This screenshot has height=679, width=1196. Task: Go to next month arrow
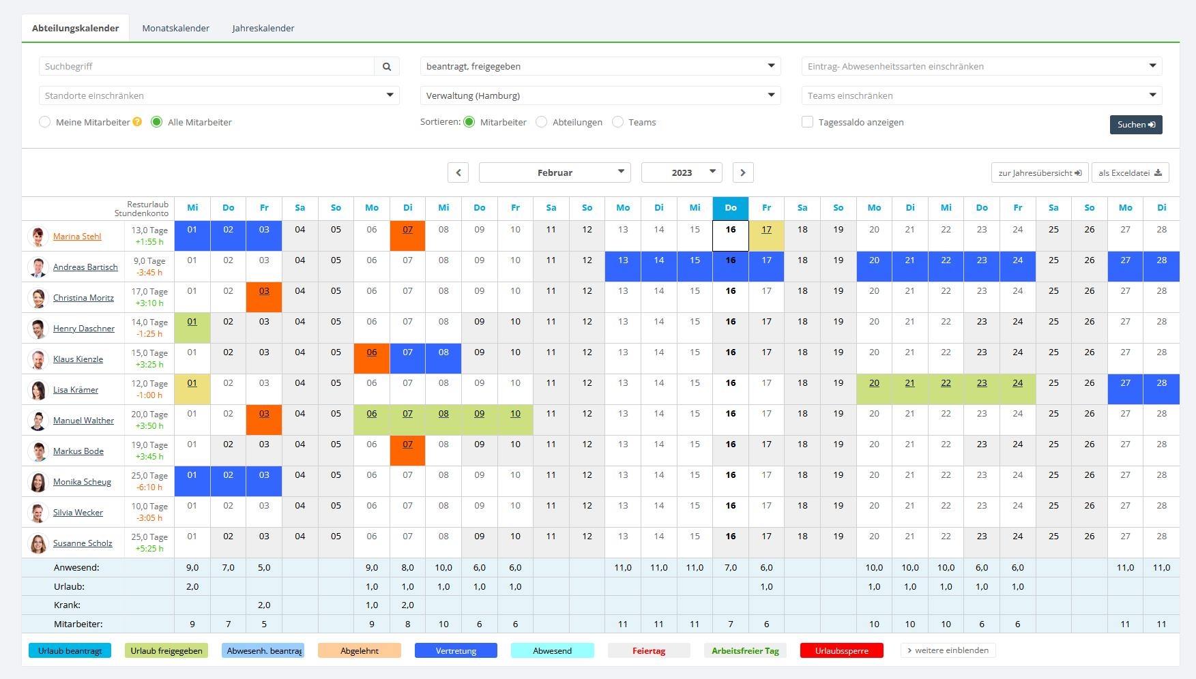click(x=743, y=172)
